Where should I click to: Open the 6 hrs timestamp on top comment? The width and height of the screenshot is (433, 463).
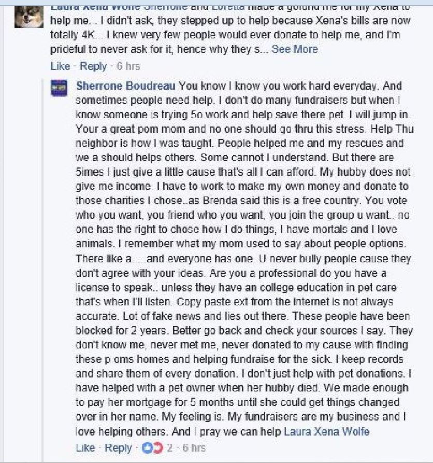point(128,66)
